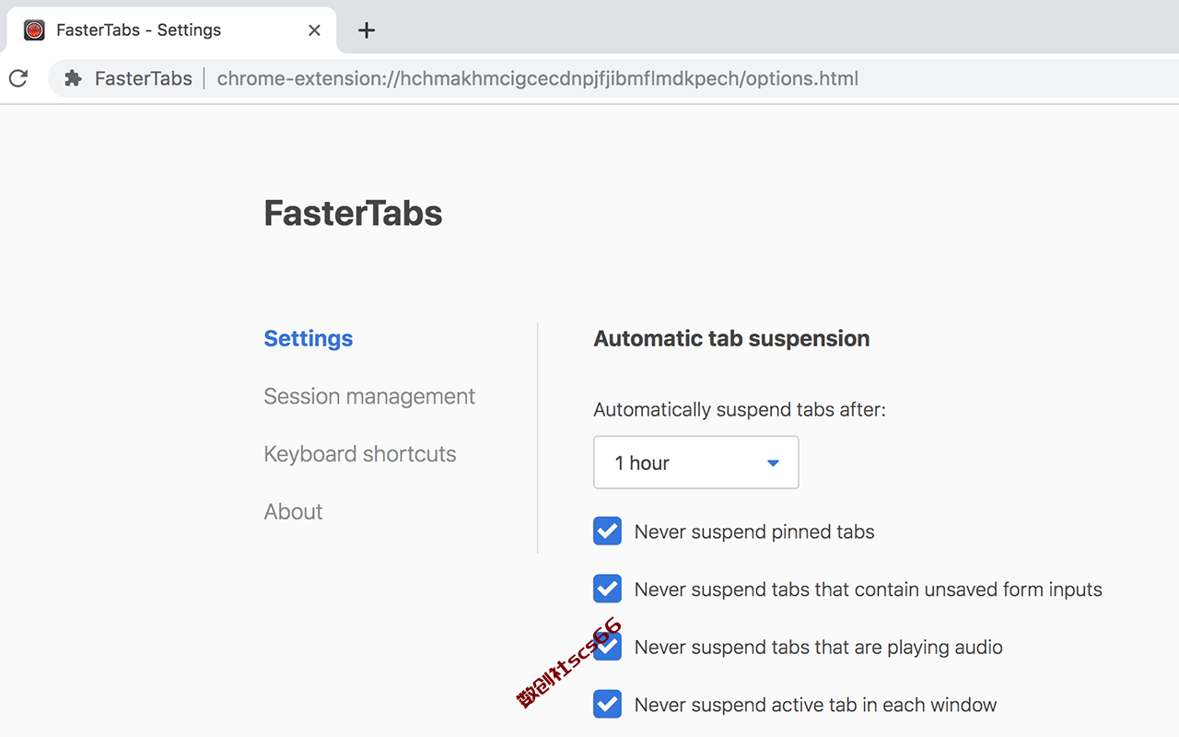Viewport: 1179px width, 737px height.
Task: Click the extension puzzle piece icon
Action: pyautogui.click(x=74, y=78)
